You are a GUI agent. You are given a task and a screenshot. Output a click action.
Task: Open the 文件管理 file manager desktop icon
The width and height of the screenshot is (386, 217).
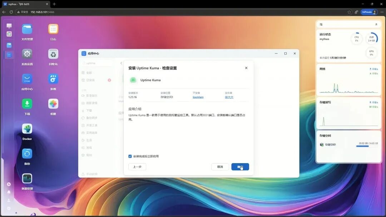click(x=27, y=29)
